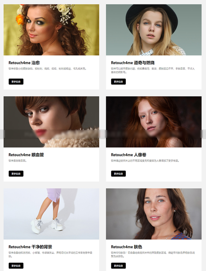This screenshot has width=206, height=271.
Task: Open the portrait photo with flowers in hair
Action: pos(51,30)
